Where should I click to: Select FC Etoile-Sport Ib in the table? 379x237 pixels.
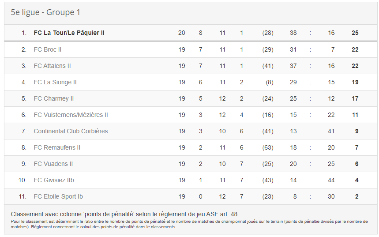pos(58,196)
